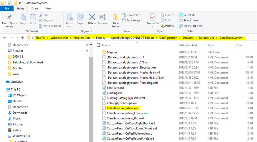Create a New folder with ribbon icon
257x142 pixels.
116,17
